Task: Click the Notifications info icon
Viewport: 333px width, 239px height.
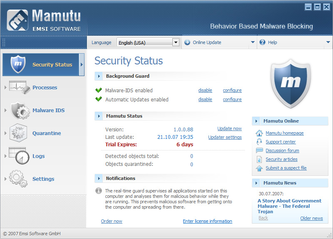Action: [99, 191]
